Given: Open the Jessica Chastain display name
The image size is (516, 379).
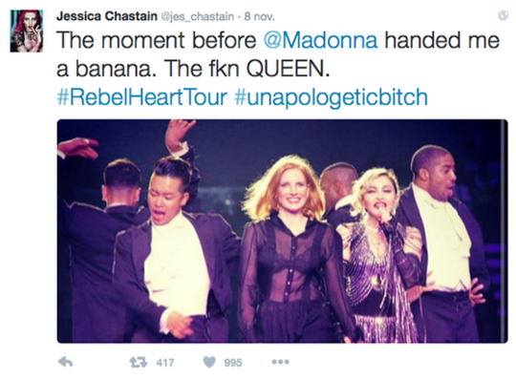Looking at the screenshot, I should click(x=107, y=16).
